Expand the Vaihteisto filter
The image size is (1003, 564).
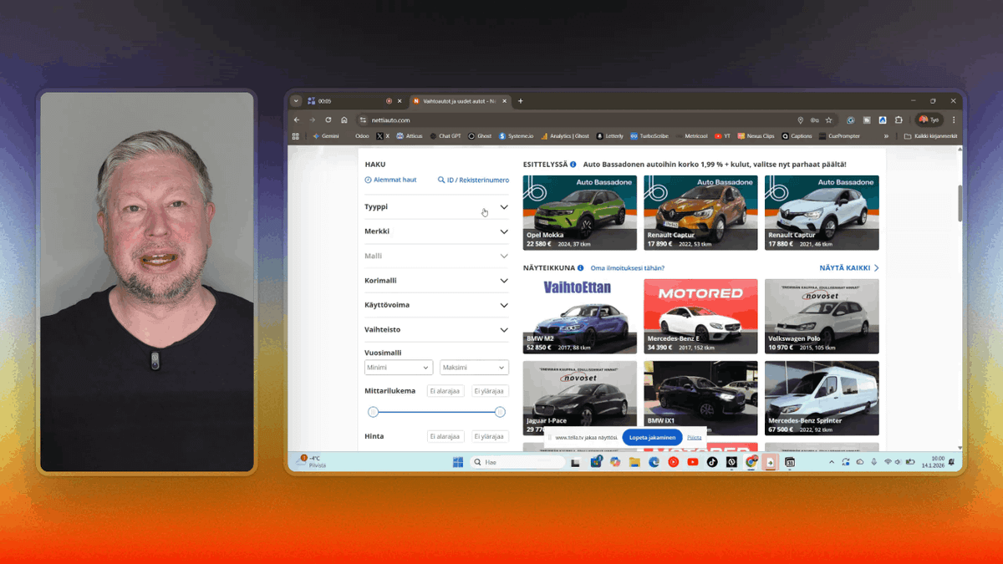(x=436, y=330)
